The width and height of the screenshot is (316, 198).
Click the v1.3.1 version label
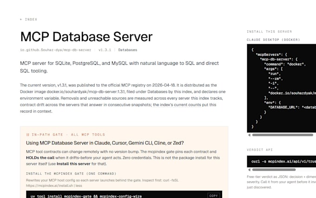pyautogui.click(x=105, y=50)
